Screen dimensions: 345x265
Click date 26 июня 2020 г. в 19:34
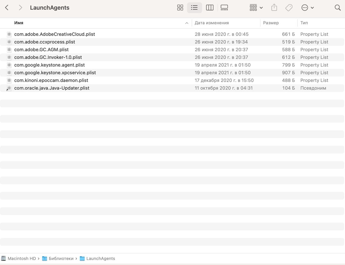[x=221, y=42]
